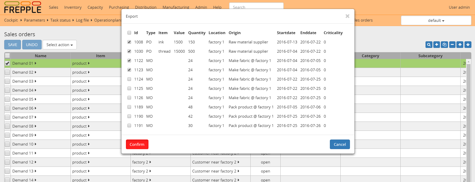Click the sales orders grid vertical scrollbar
The width and height of the screenshot is (475, 182).
point(469,120)
